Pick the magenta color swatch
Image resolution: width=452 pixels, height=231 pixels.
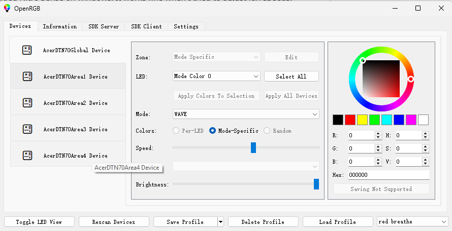(x=411, y=120)
